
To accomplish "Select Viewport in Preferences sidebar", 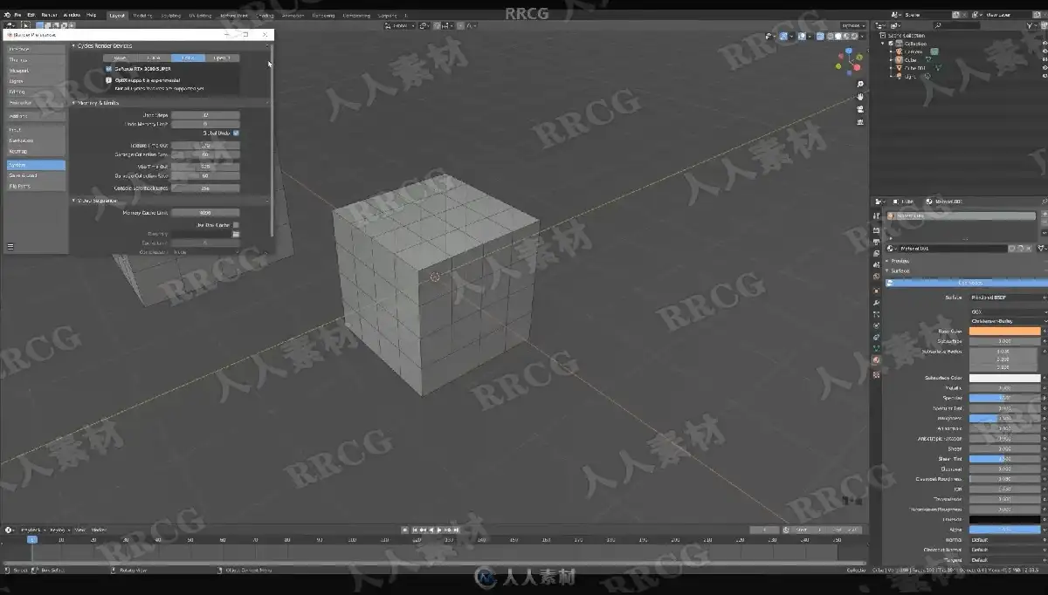I will click(34, 70).
